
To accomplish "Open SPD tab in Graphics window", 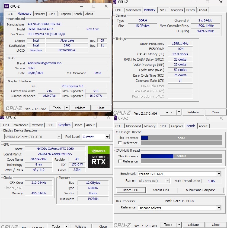I will (x=50, y=125).
